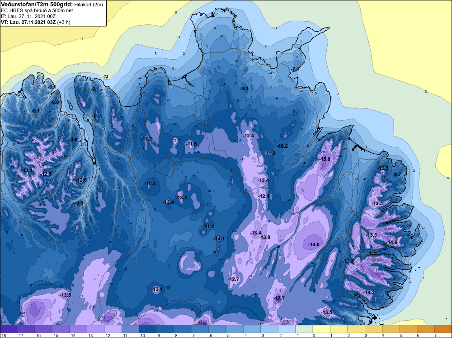The height and width of the screenshot is (338, 452).
Task: Select the orange scale swatch right of 7
Action: tap(443, 329)
